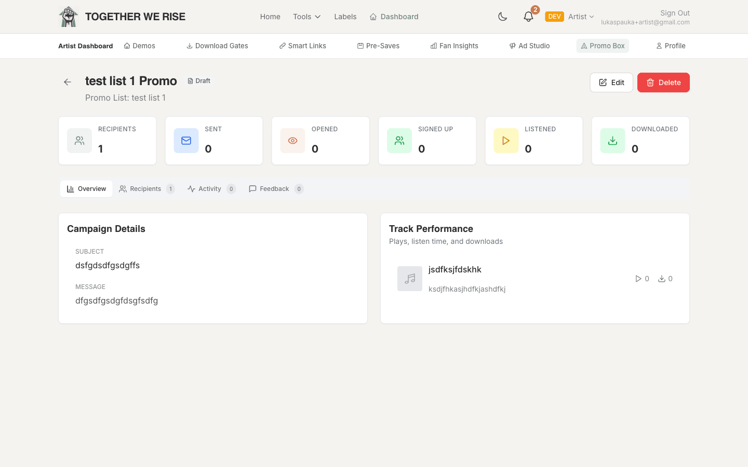Image resolution: width=748 pixels, height=467 pixels.
Task: Click the download count icon on Track Performance
Action: (661, 279)
